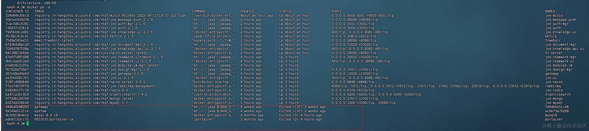Click the 'system' image name

tap(40, 111)
